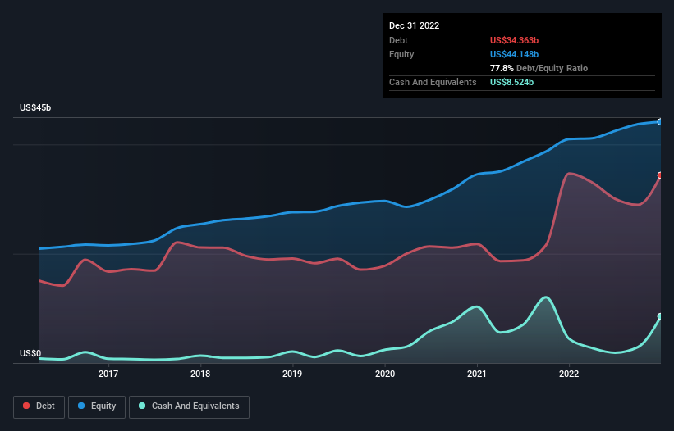This screenshot has height=431, width=674.
Task: Click the 2017 x-axis label
Action: point(108,374)
